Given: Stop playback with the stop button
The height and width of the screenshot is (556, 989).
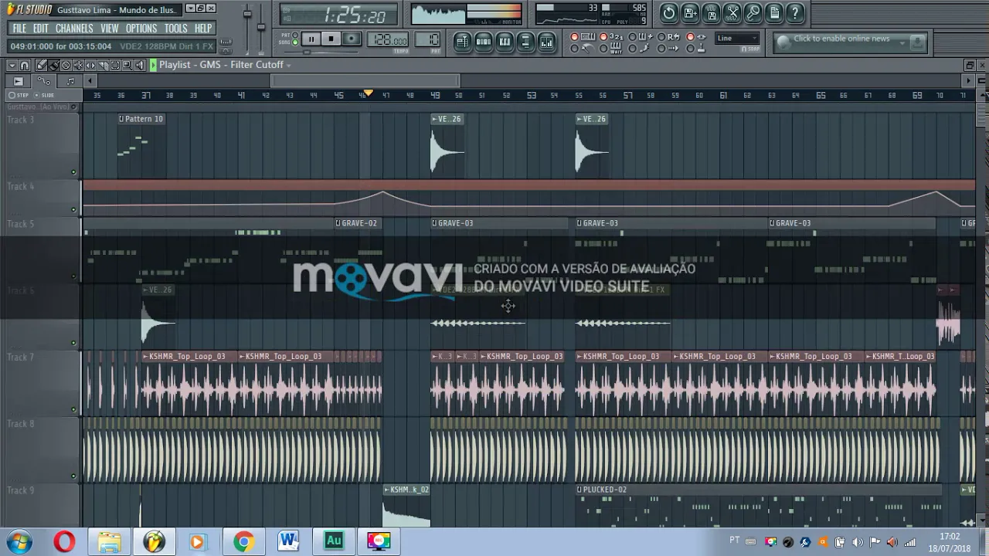Looking at the screenshot, I should click(x=331, y=39).
